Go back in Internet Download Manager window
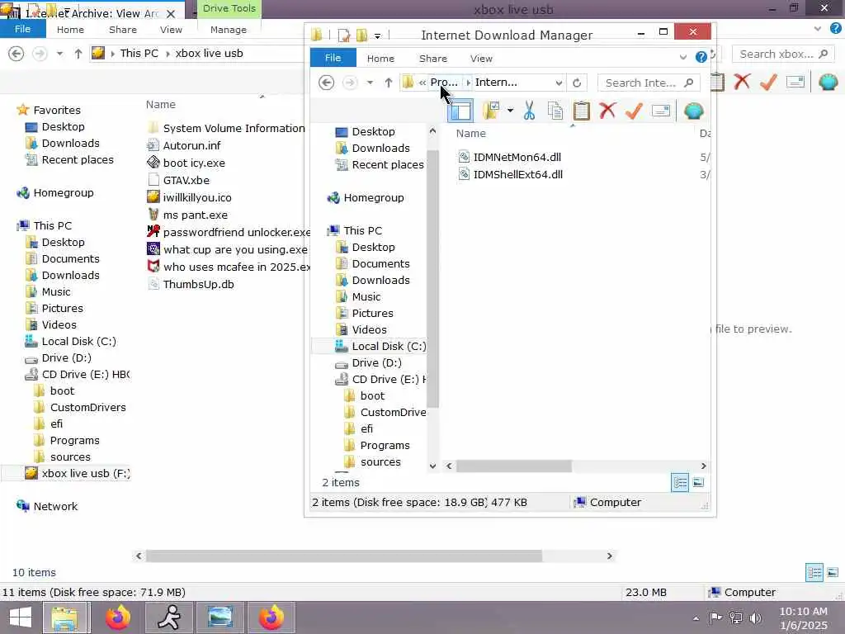The width and height of the screenshot is (845, 634). point(326,83)
